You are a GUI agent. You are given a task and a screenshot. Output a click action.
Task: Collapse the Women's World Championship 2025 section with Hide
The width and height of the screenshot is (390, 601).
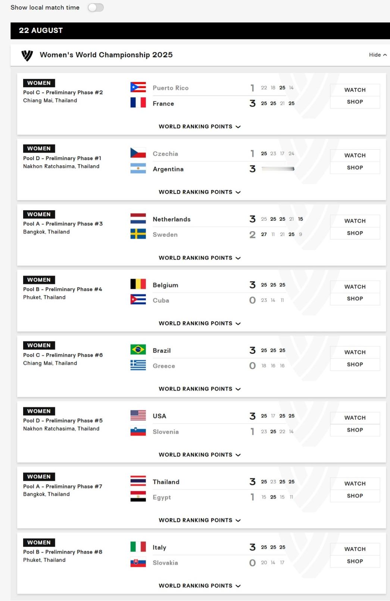[378, 55]
